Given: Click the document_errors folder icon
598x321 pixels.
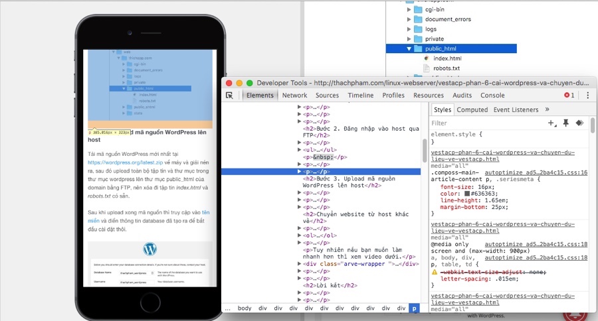Looking at the screenshot, I should 419,19.
